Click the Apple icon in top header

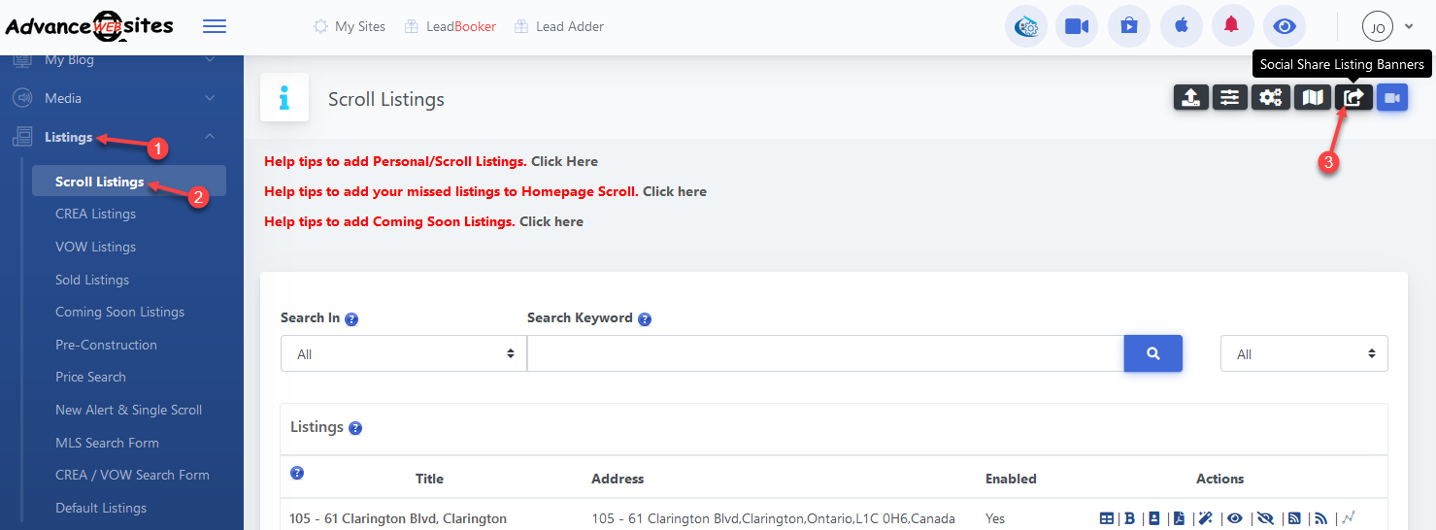[x=1181, y=26]
